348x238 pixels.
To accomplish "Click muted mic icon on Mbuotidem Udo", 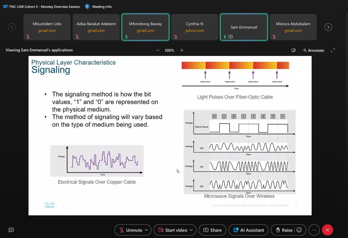I will (x=28, y=37).
